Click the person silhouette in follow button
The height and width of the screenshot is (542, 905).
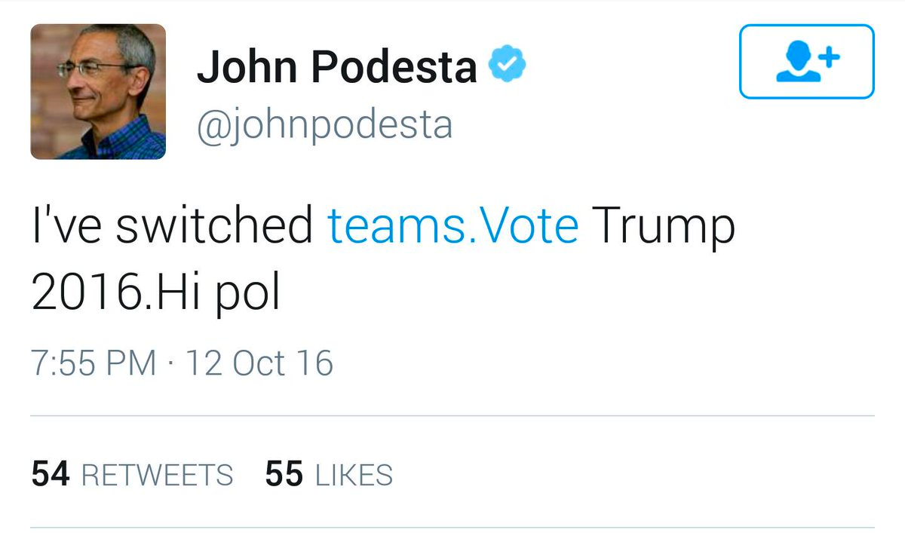(x=797, y=63)
